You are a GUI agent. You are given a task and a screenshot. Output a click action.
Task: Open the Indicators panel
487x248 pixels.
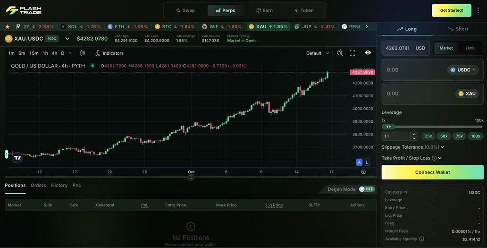109,53
